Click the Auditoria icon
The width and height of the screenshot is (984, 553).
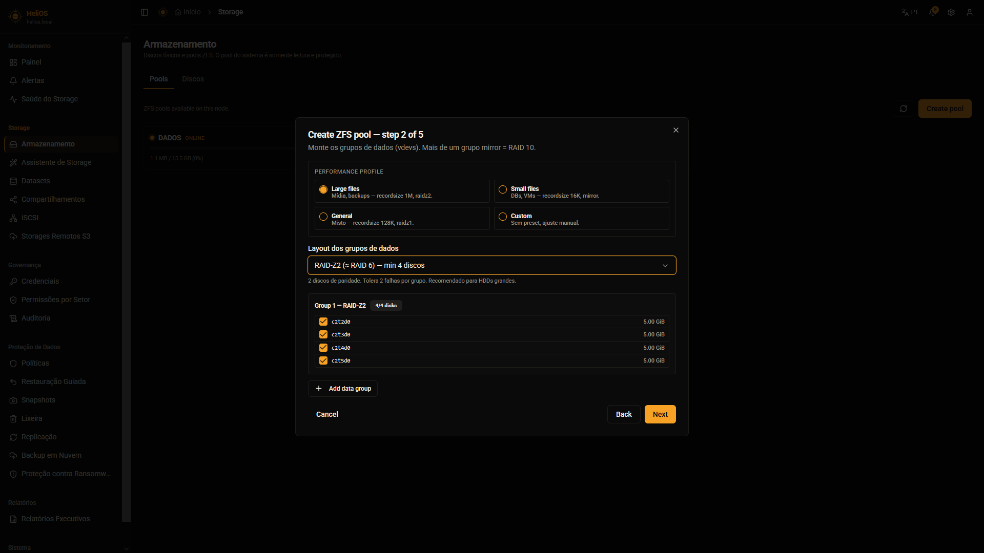pos(13,318)
